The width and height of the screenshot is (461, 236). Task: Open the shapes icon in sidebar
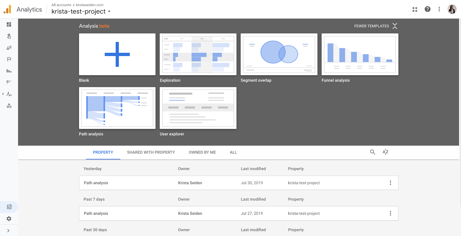click(x=9, y=106)
